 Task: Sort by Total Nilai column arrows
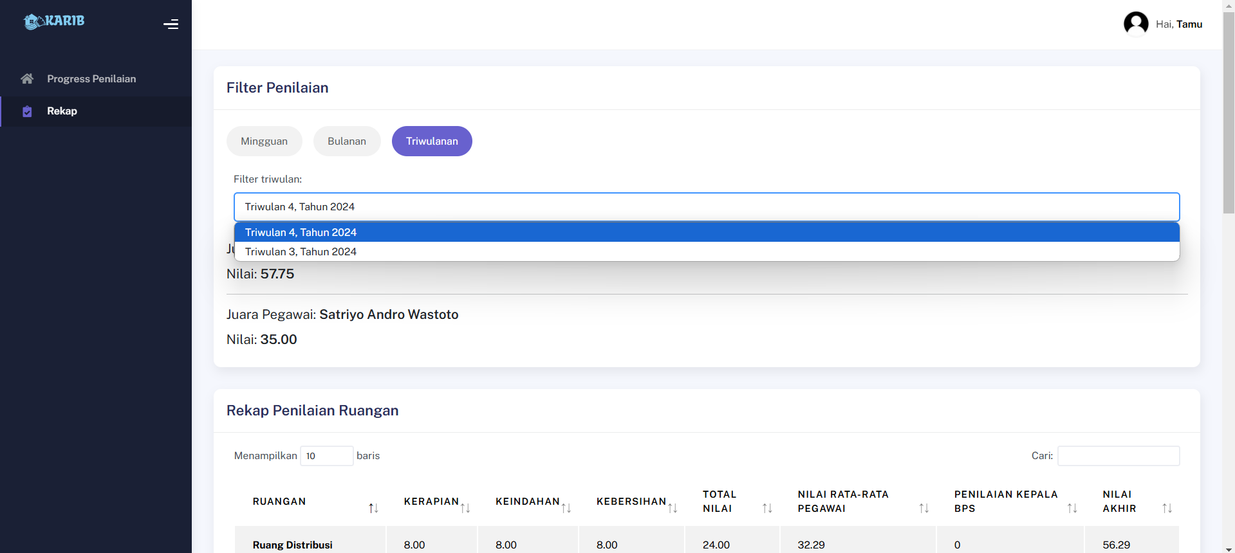(x=767, y=508)
